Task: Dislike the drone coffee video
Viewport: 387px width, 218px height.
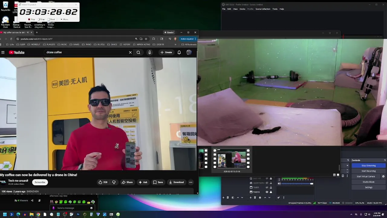Action: pyautogui.click(x=114, y=182)
